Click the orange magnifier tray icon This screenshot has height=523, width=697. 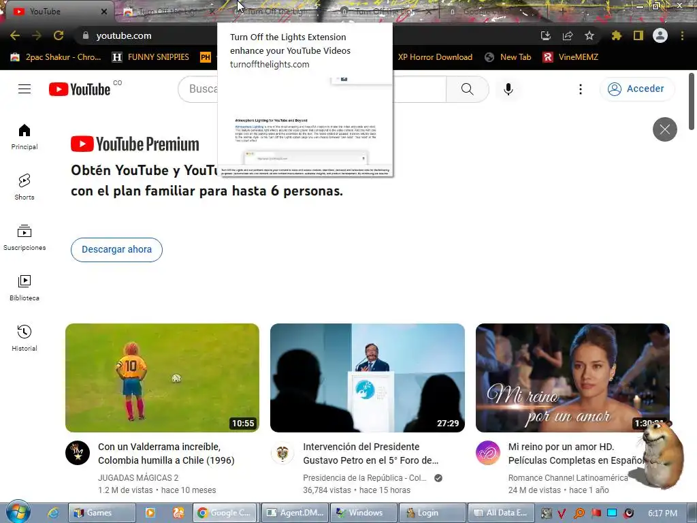(x=579, y=513)
